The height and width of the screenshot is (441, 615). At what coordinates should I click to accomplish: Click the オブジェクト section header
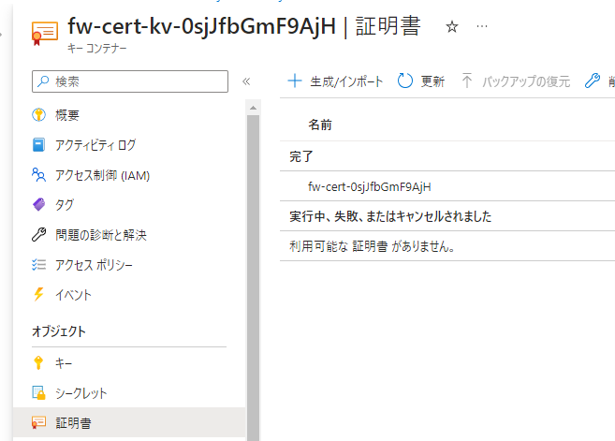coord(59,331)
